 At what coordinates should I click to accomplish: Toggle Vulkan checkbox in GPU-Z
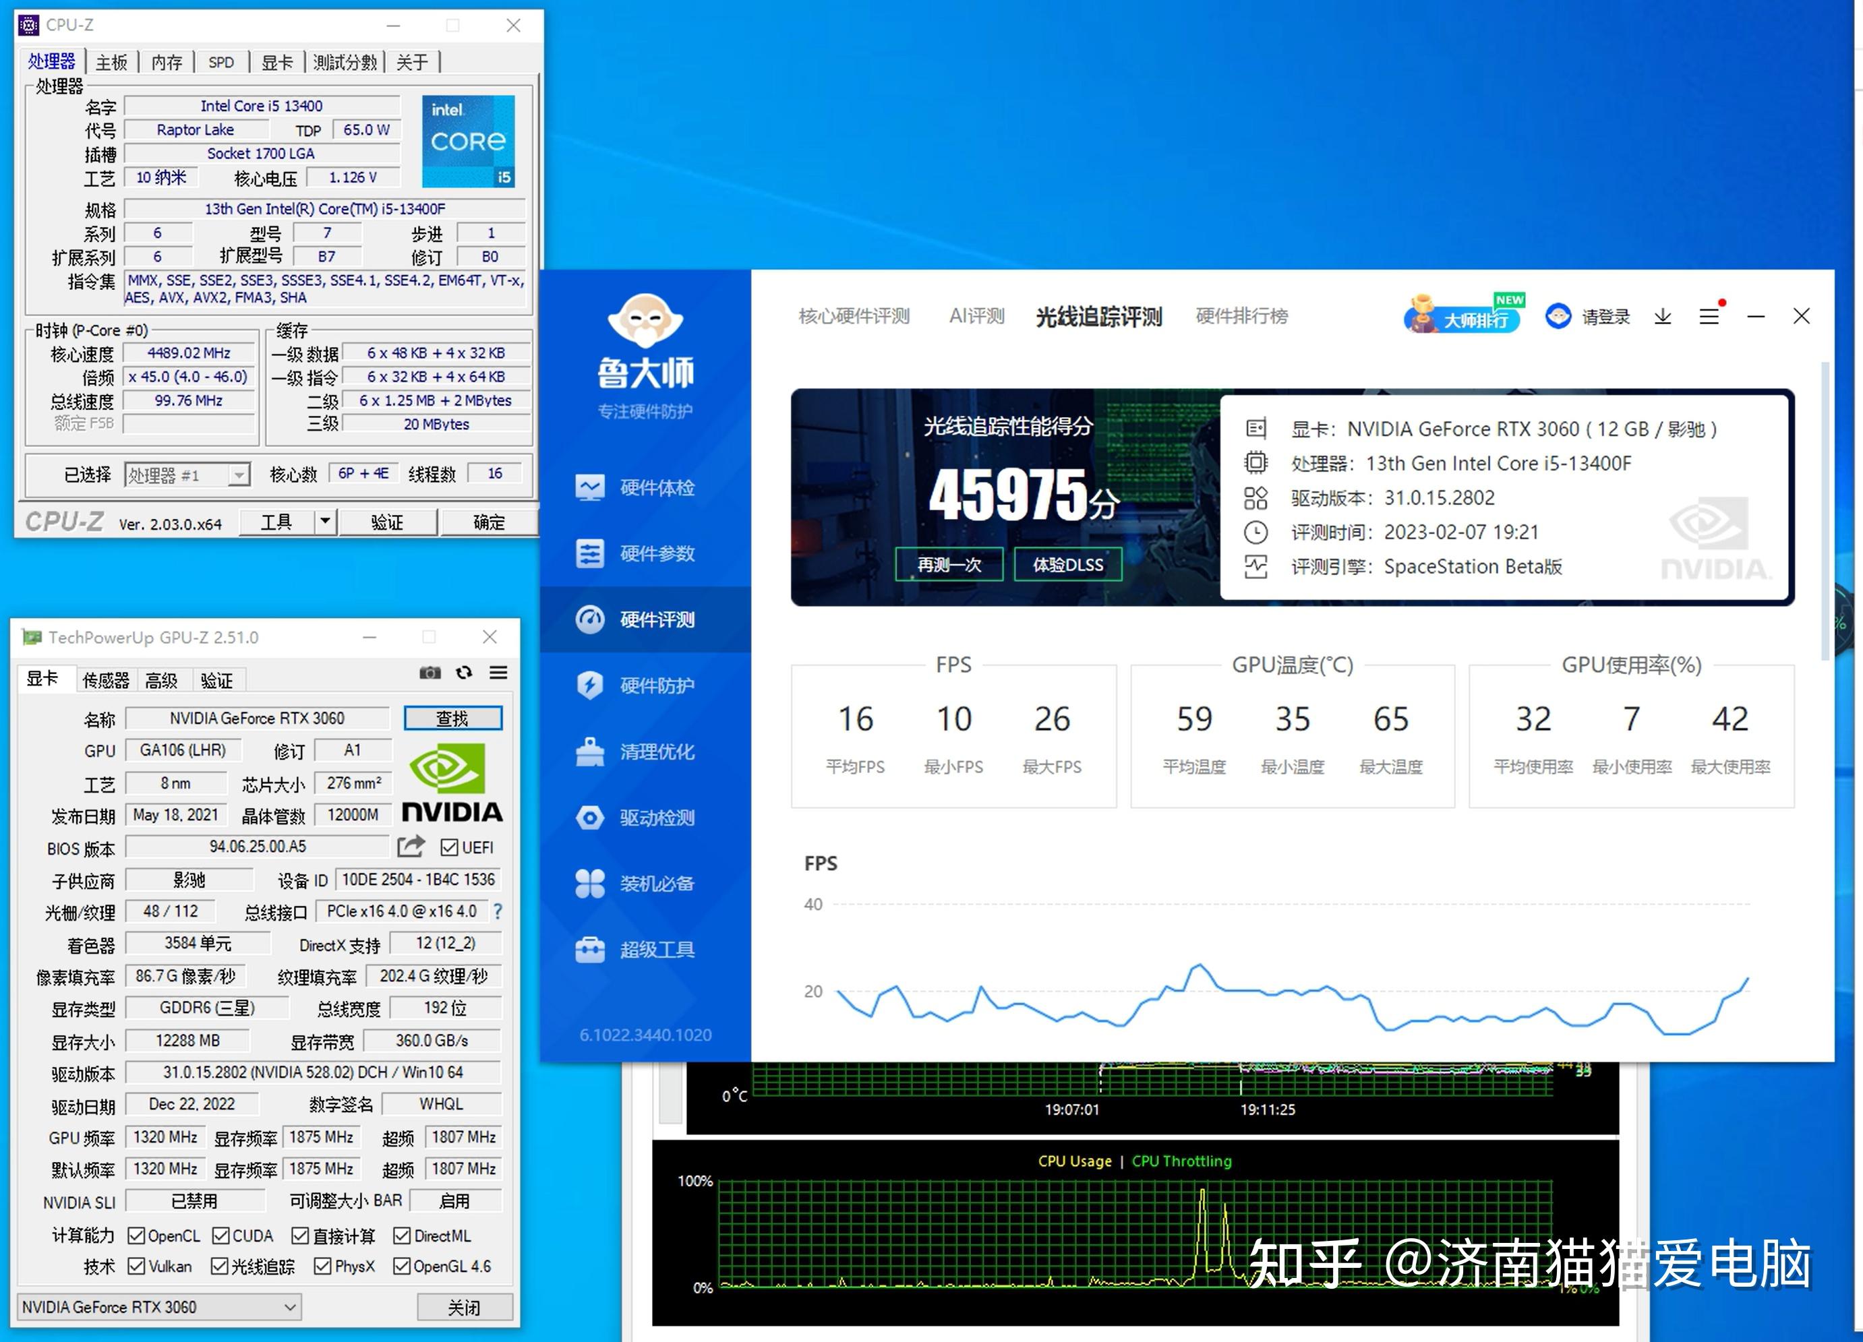137,1267
